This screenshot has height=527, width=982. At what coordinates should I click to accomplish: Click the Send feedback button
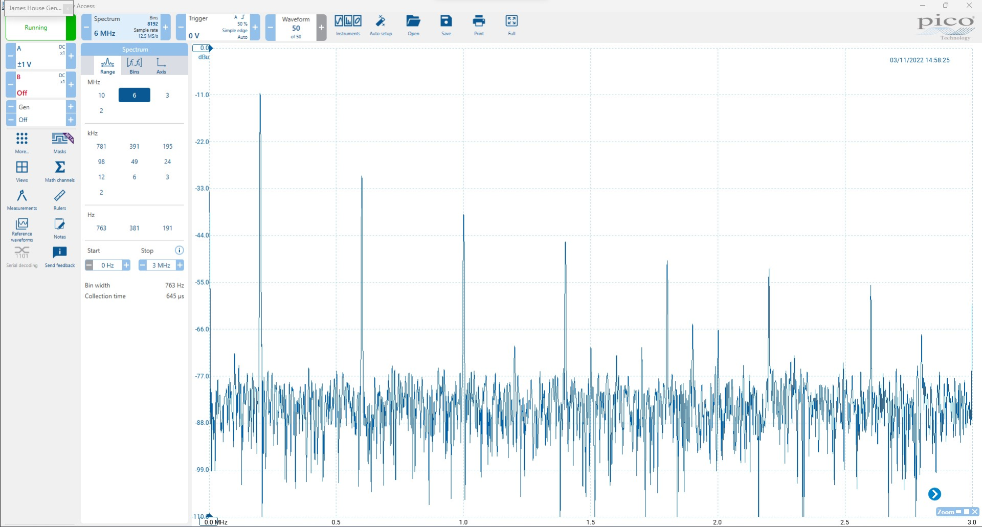pos(60,257)
